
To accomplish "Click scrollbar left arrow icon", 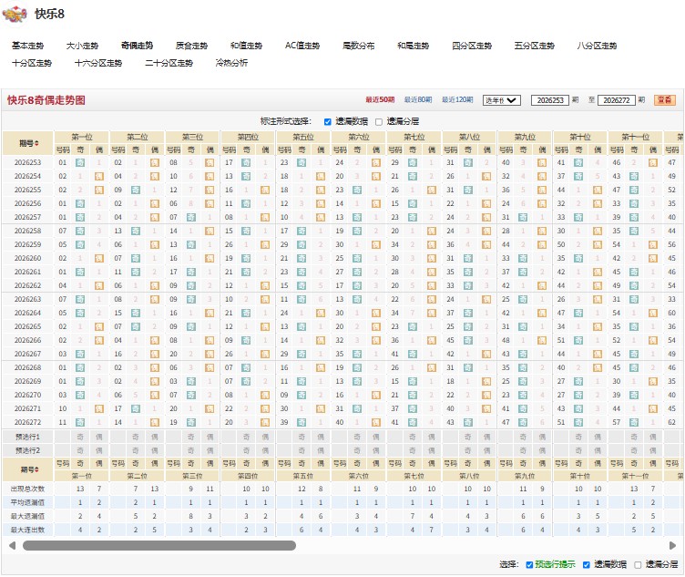I will pos(12,545).
